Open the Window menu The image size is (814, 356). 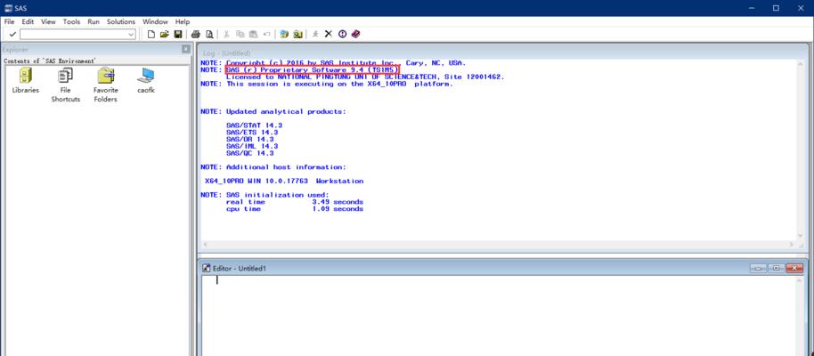point(155,21)
